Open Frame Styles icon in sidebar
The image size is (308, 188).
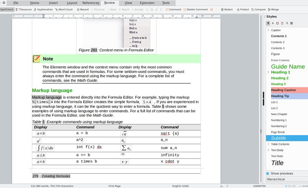coord(277,23)
